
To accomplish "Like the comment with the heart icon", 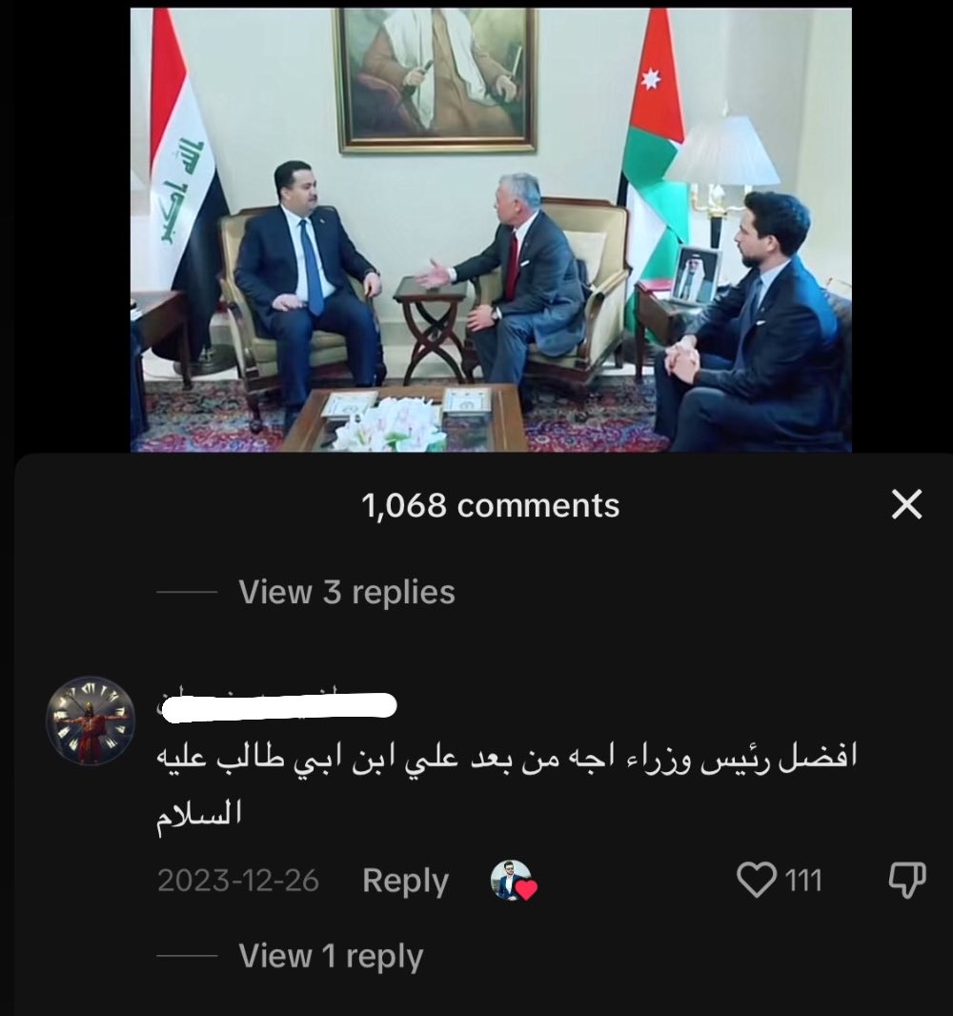I will [756, 880].
